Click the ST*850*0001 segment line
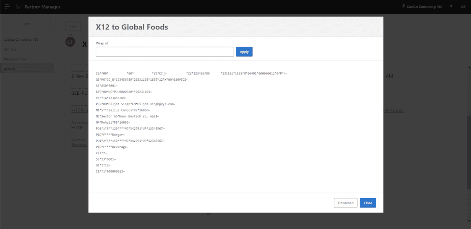471x229 pixels. click(107, 86)
